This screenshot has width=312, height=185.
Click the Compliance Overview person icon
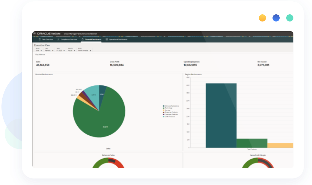(58, 39)
